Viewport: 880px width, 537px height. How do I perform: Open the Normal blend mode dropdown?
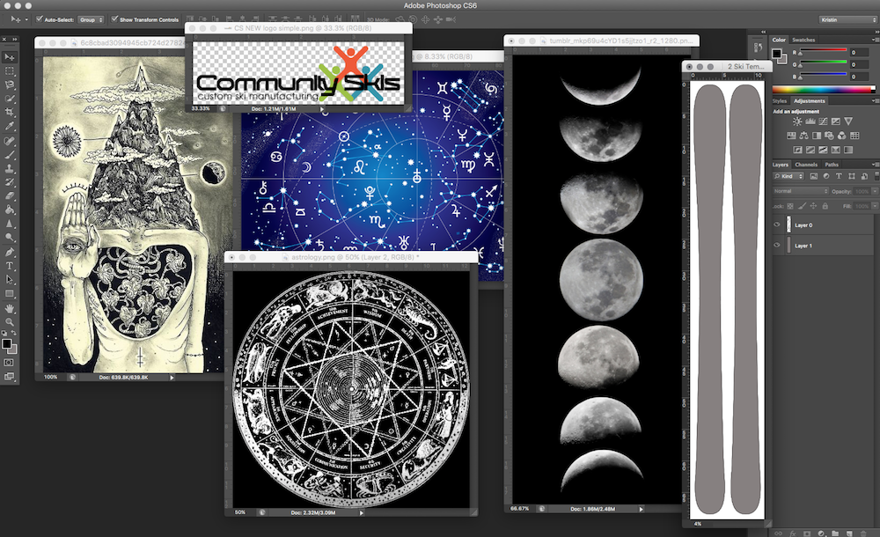tap(801, 191)
